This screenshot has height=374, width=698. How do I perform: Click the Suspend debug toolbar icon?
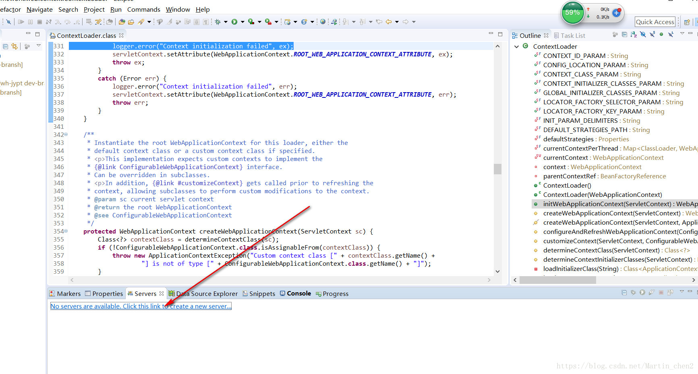(30, 22)
